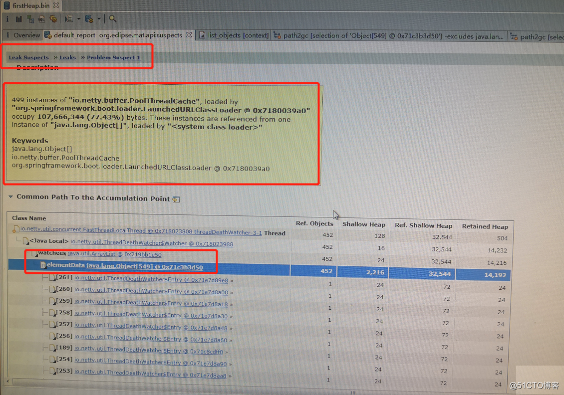Open the path2gc Object[549] selection tab
This screenshot has height=395, width=564.
(x=389, y=35)
